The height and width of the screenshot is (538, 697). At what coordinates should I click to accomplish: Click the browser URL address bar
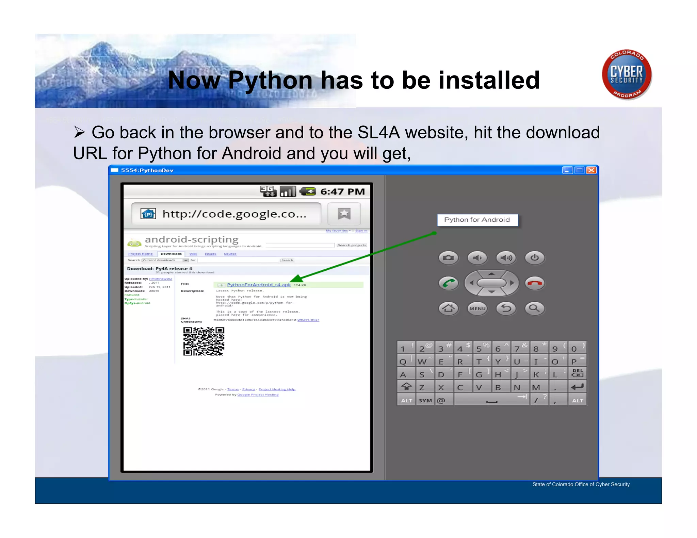[226, 214]
